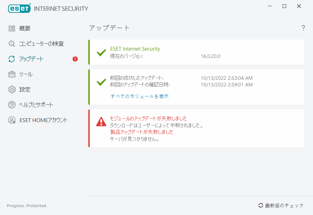The height and width of the screenshot is (215, 313).
Task: Click the ヘルプとサポート question mark icon
Action: (11, 105)
